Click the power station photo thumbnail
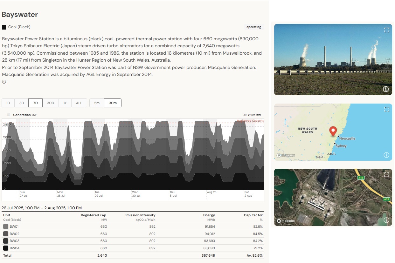 tap(333, 59)
